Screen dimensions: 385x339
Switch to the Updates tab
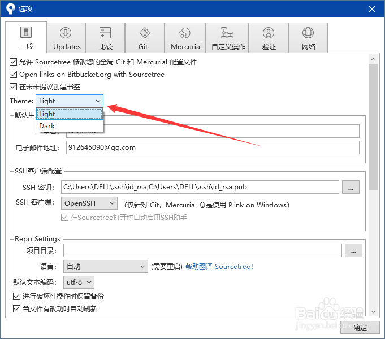[x=66, y=38]
